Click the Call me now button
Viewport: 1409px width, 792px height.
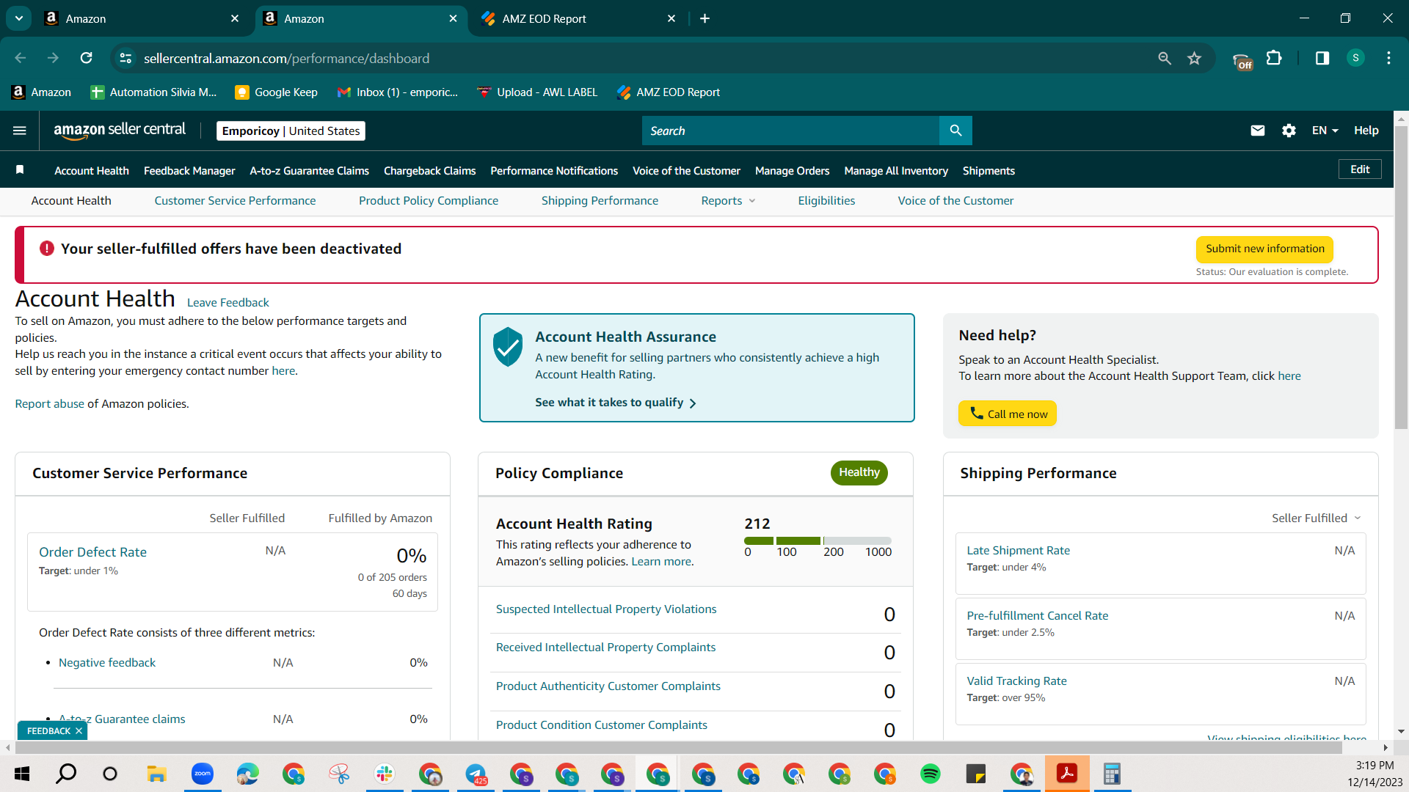tap(1008, 414)
